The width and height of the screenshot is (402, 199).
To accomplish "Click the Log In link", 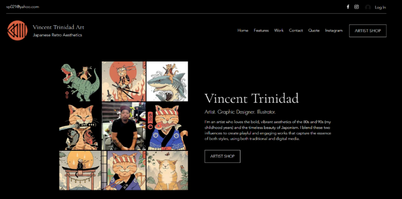I will 380,8.
